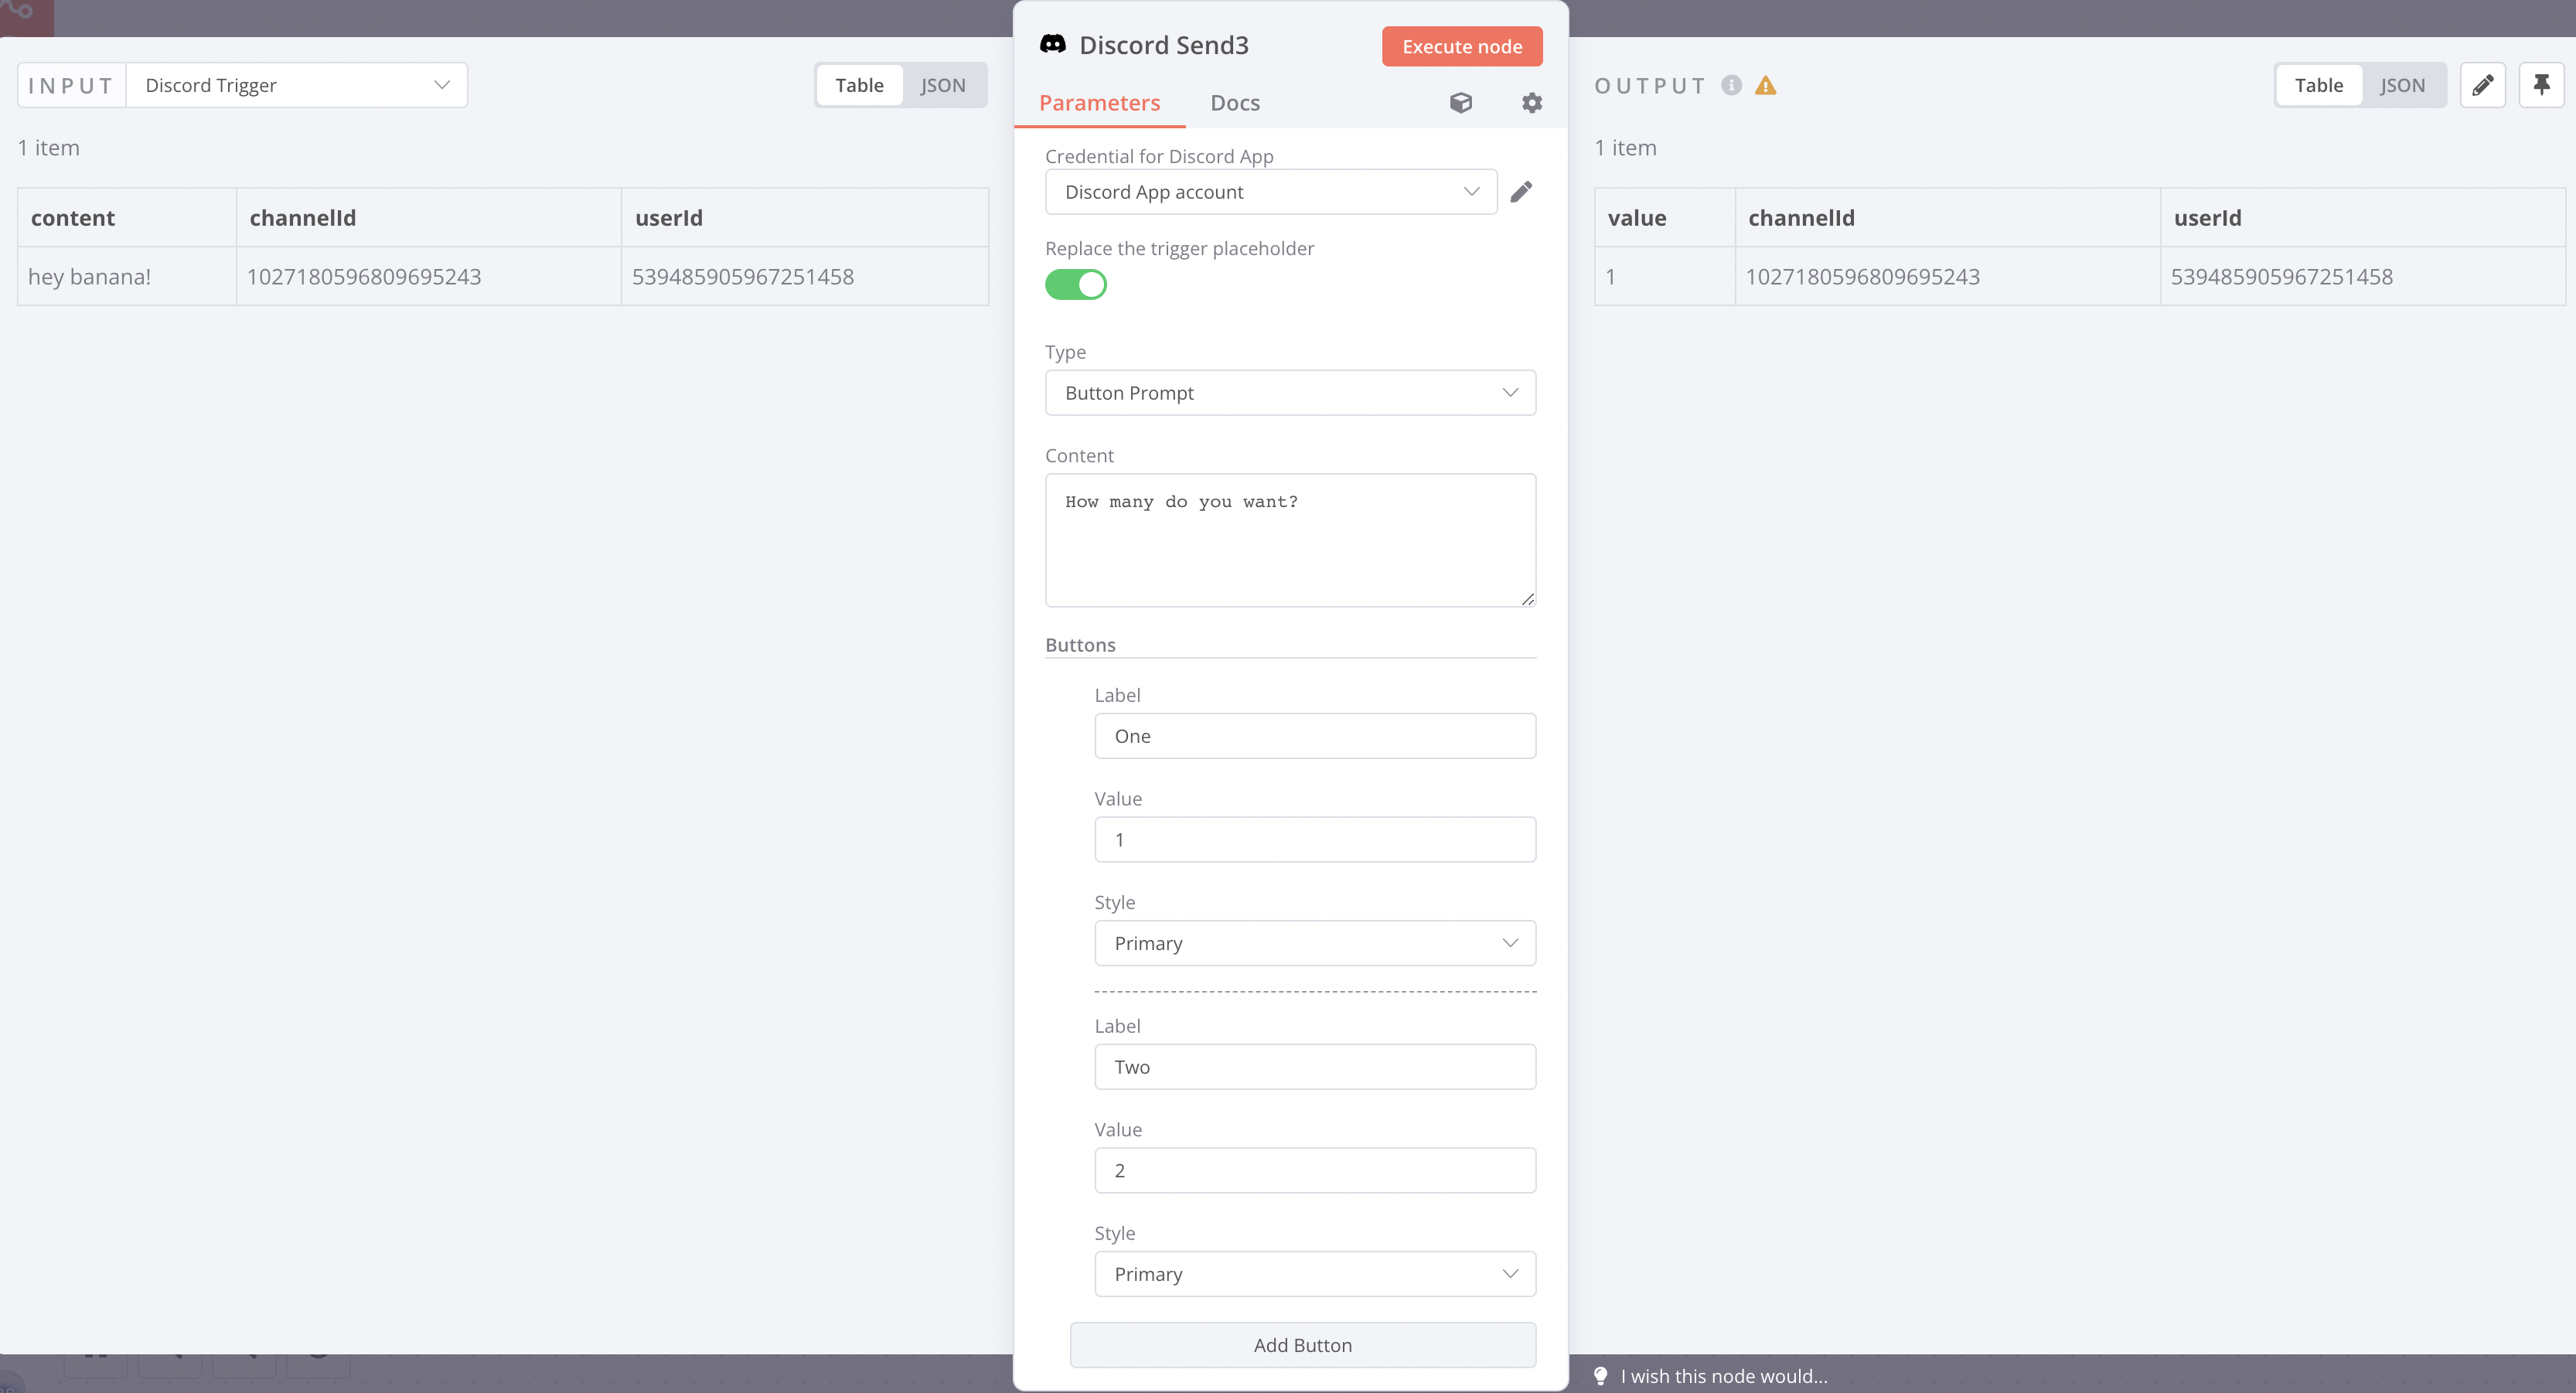Switch input view to JSON
The height and width of the screenshot is (1393, 2576).
(x=942, y=85)
